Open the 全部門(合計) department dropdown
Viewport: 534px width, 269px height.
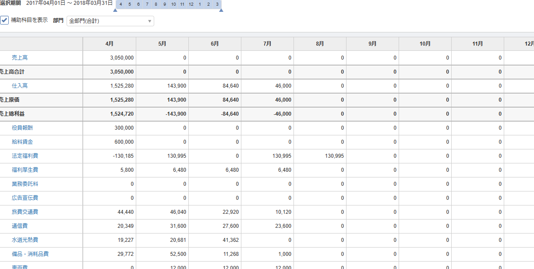pyautogui.click(x=110, y=21)
